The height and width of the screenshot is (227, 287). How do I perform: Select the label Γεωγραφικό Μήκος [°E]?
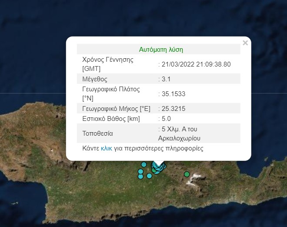tap(117, 109)
